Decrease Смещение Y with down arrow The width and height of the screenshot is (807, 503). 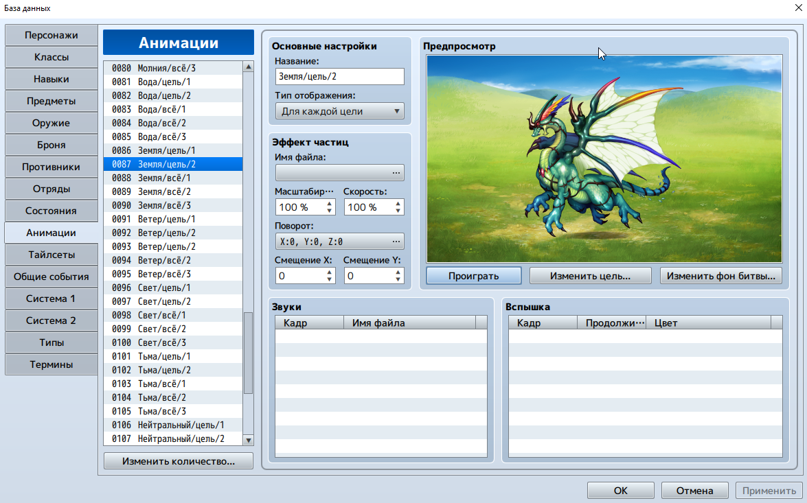[x=398, y=280]
